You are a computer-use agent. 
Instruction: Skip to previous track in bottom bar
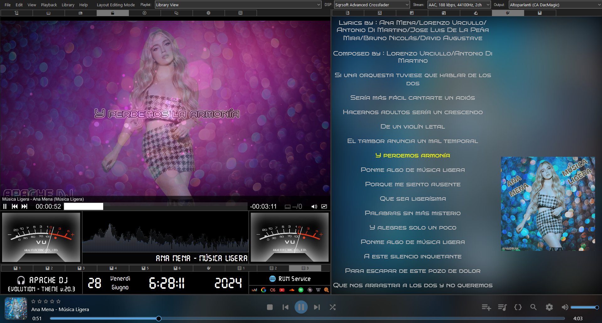(x=285, y=307)
